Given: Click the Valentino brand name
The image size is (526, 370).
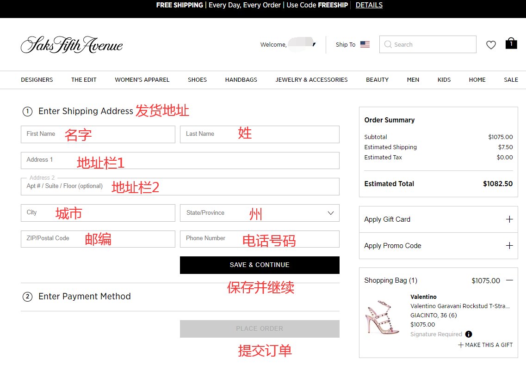Looking at the screenshot, I should [x=423, y=297].
